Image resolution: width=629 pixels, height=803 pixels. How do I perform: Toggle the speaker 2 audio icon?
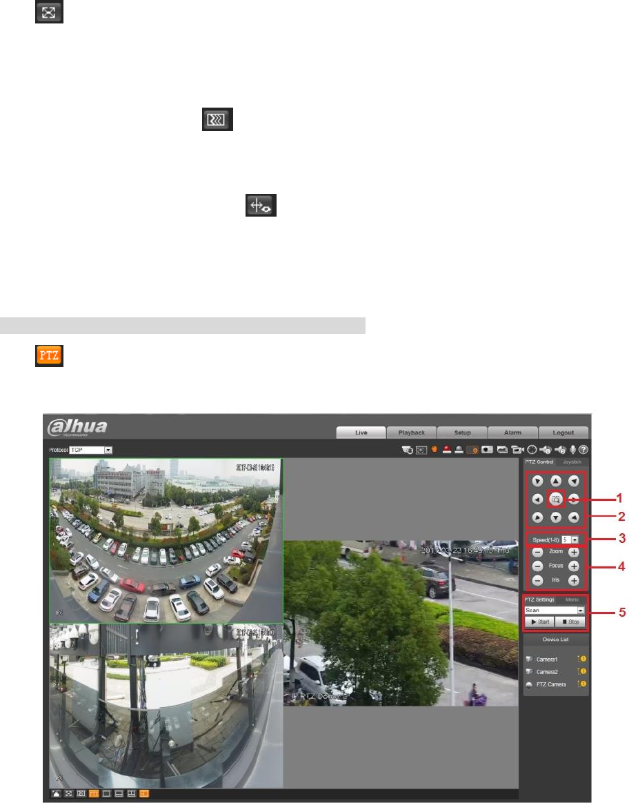point(561,450)
